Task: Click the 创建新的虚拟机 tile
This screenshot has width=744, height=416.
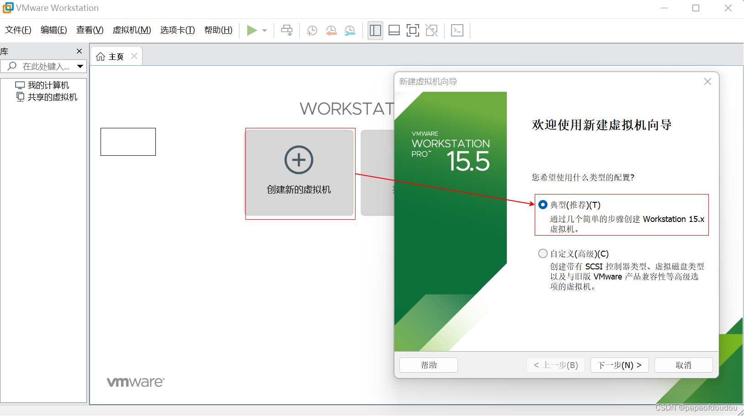Action: (299, 173)
